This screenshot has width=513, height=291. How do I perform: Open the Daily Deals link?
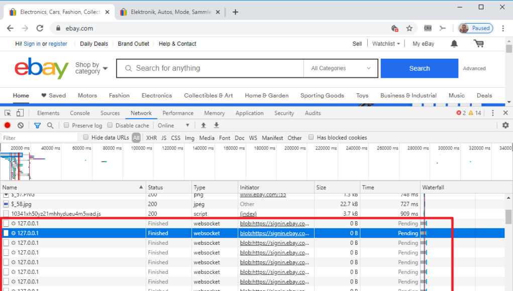(x=94, y=44)
